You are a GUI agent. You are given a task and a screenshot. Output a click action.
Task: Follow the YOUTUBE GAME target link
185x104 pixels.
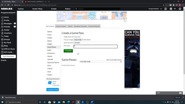76,37
